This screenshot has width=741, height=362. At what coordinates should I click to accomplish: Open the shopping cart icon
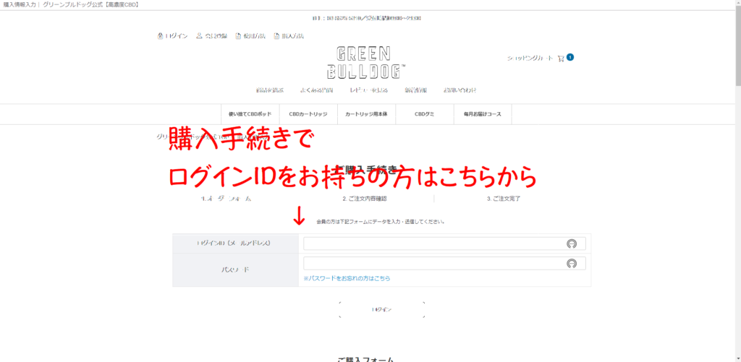561,59
